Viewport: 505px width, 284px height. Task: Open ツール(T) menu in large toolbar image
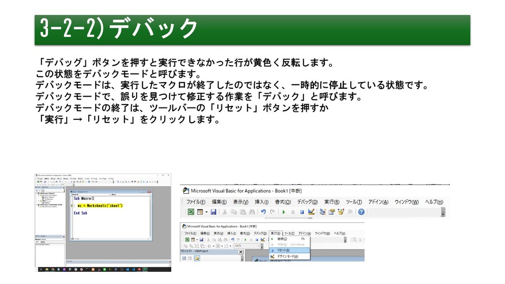(354, 202)
